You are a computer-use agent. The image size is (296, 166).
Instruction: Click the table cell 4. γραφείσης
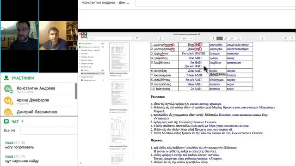[165, 58]
